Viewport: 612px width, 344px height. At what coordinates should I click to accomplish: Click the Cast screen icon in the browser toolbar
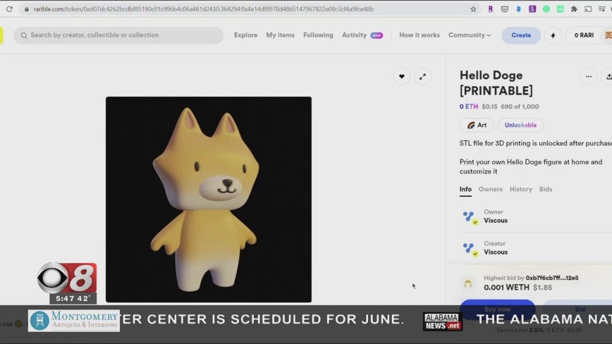click(588, 9)
